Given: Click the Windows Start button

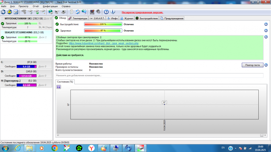Looking at the screenshot, I should click(x=5, y=148).
